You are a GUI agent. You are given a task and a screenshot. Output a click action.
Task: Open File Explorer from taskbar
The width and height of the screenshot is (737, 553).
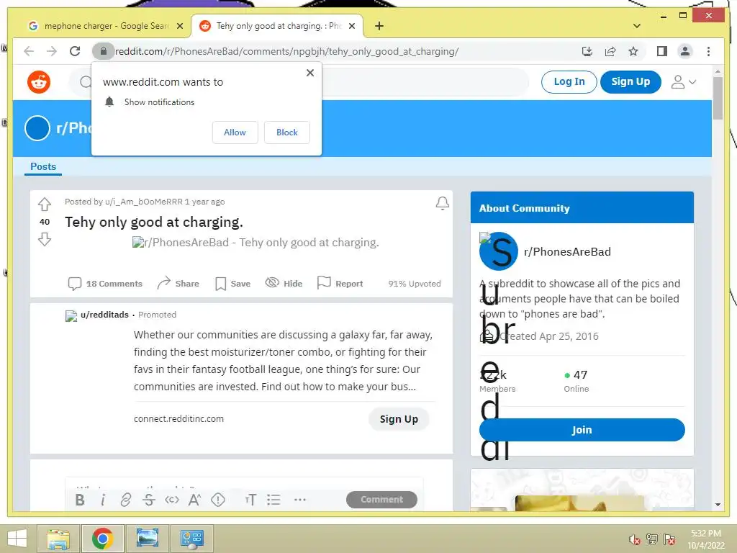(58, 539)
